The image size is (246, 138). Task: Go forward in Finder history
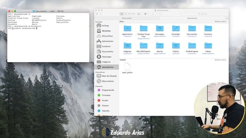pyautogui.click(x=101, y=14)
